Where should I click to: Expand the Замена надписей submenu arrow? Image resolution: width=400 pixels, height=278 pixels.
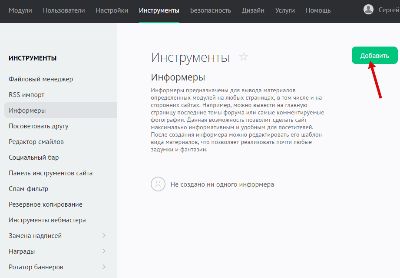(x=104, y=236)
